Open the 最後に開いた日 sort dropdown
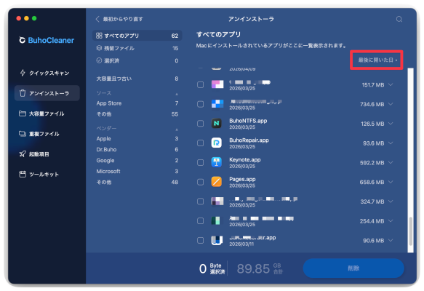 pyautogui.click(x=377, y=60)
